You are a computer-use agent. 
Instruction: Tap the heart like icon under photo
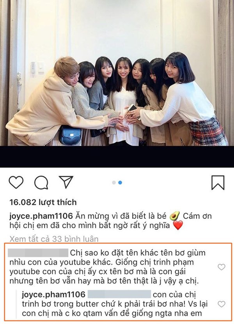16,182
